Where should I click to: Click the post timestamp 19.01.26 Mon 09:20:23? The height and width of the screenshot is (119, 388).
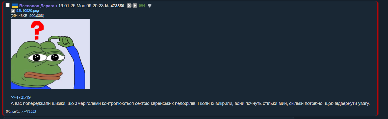click(81, 6)
